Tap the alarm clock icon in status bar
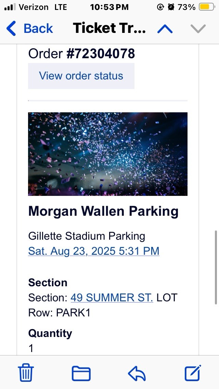Viewport: 219px width, 389px height. 172,7
